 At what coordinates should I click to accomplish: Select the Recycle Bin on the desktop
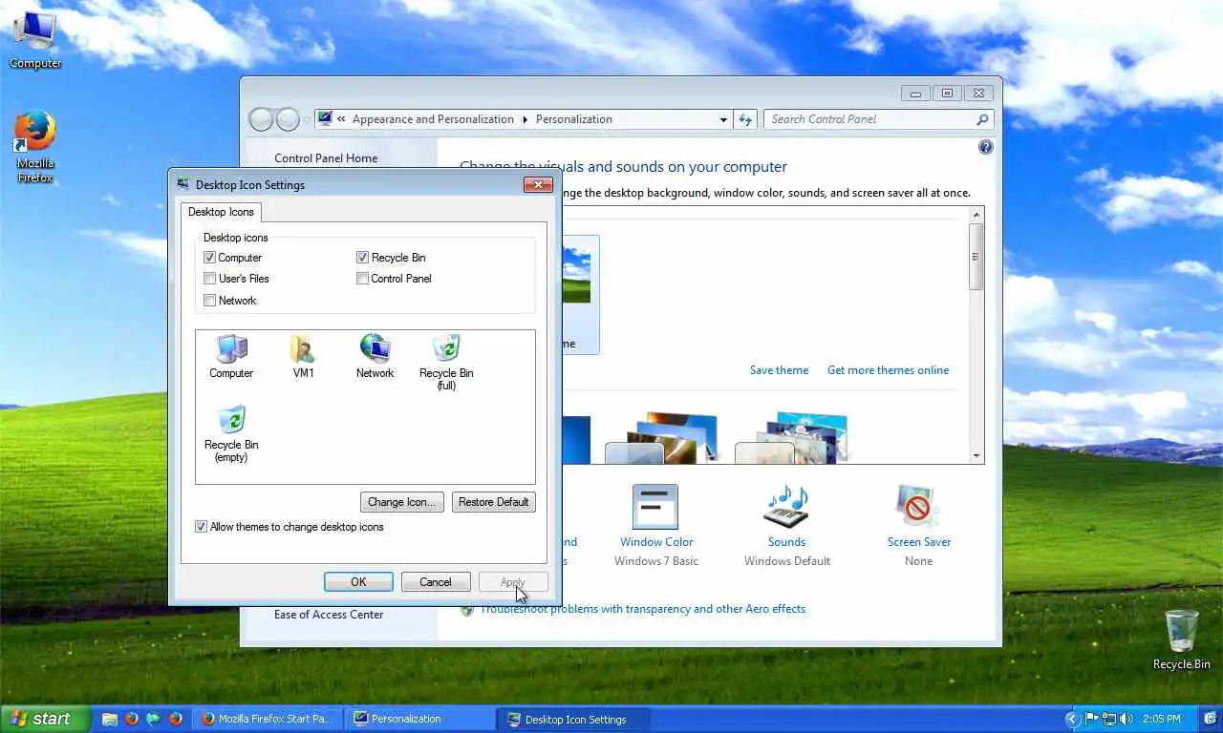1182,640
